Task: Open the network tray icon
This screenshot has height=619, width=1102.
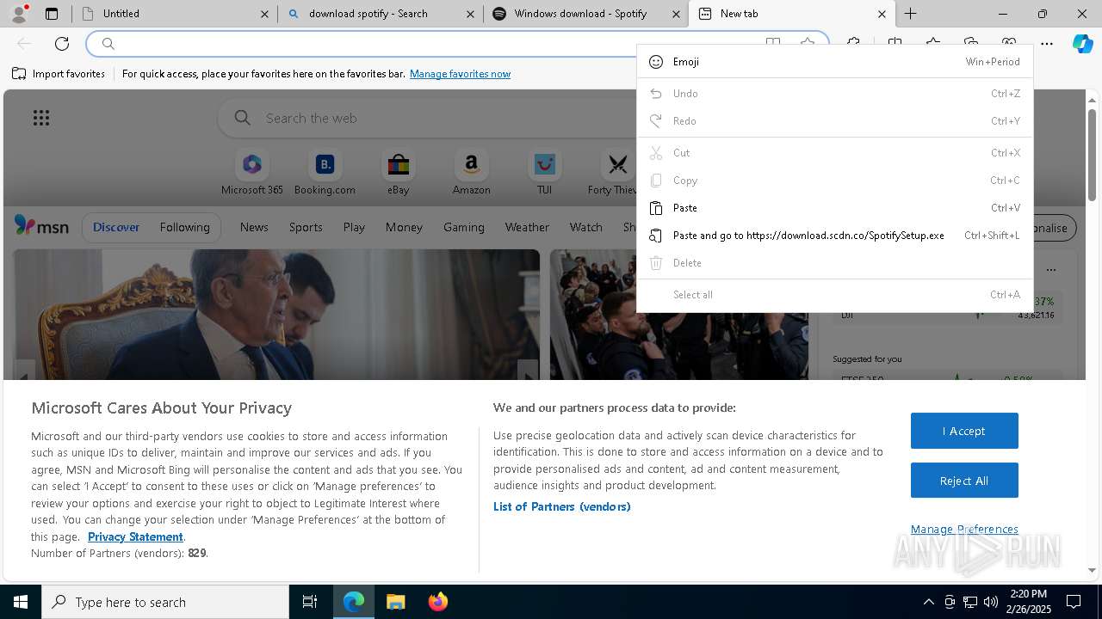Action: [970, 602]
